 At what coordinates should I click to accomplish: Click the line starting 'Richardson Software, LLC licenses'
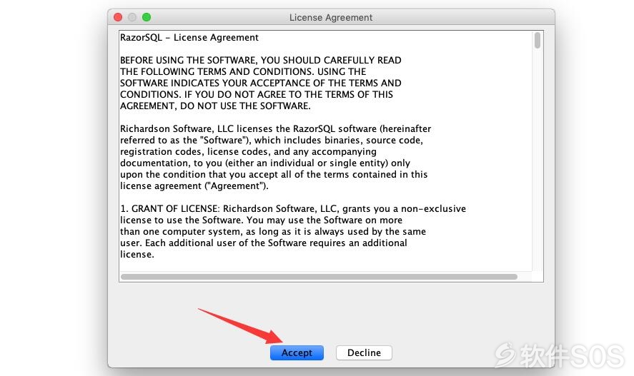[276, 128]
